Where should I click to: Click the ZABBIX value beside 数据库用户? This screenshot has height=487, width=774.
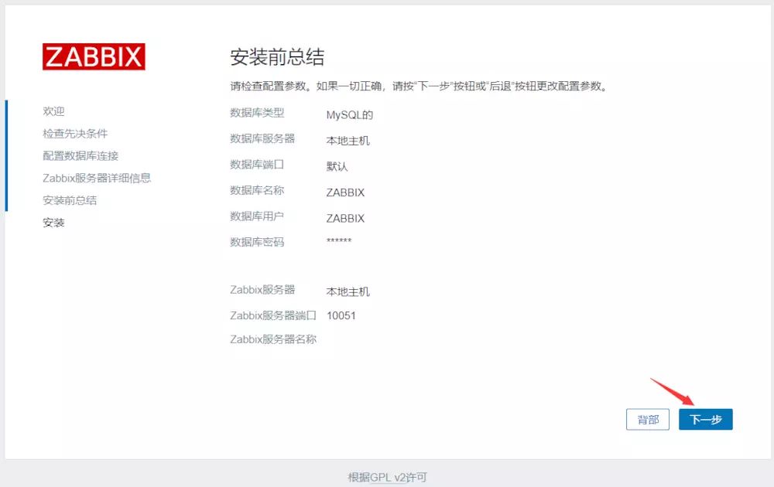(345, 218)
